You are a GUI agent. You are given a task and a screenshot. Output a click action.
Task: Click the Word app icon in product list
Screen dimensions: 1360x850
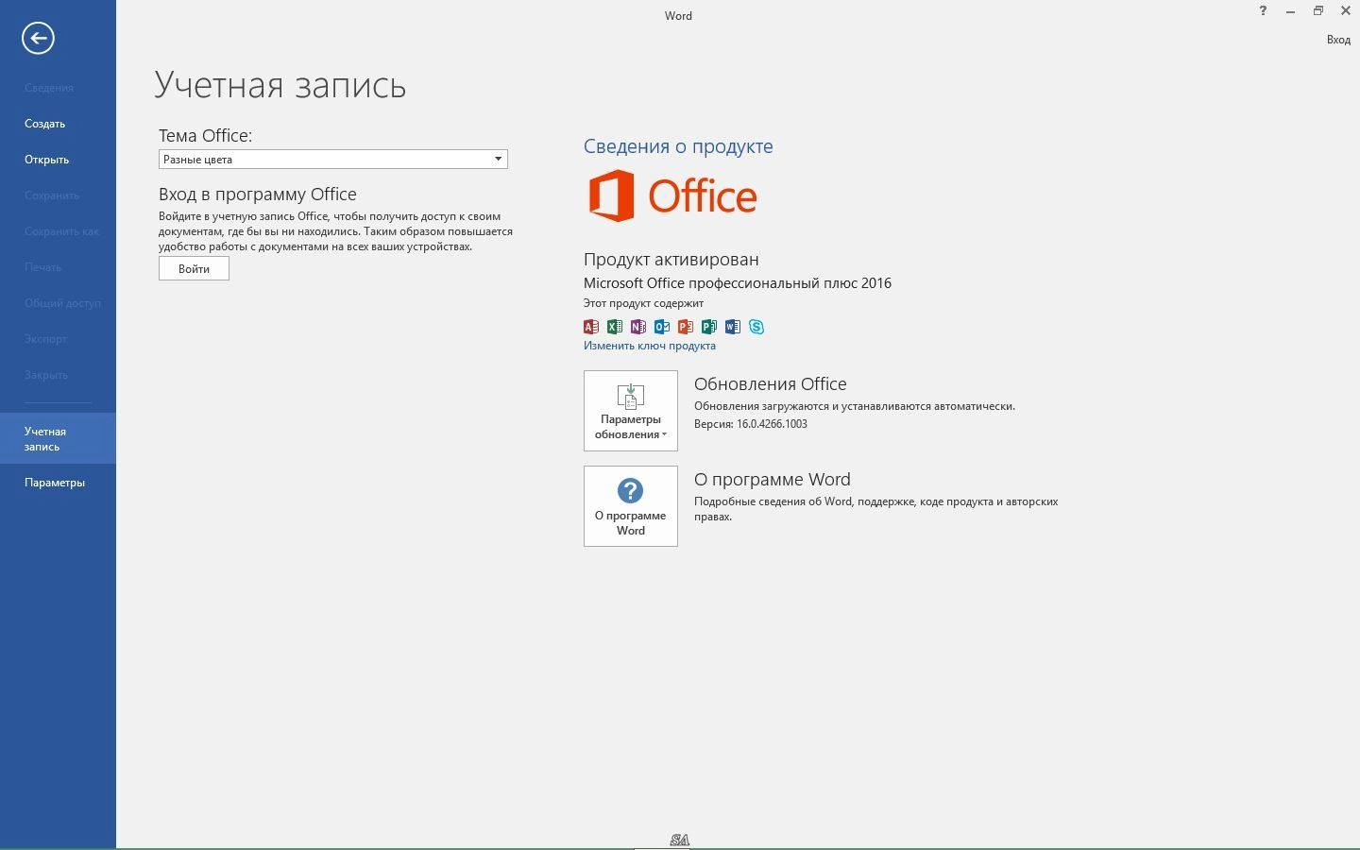coord(733,327)
